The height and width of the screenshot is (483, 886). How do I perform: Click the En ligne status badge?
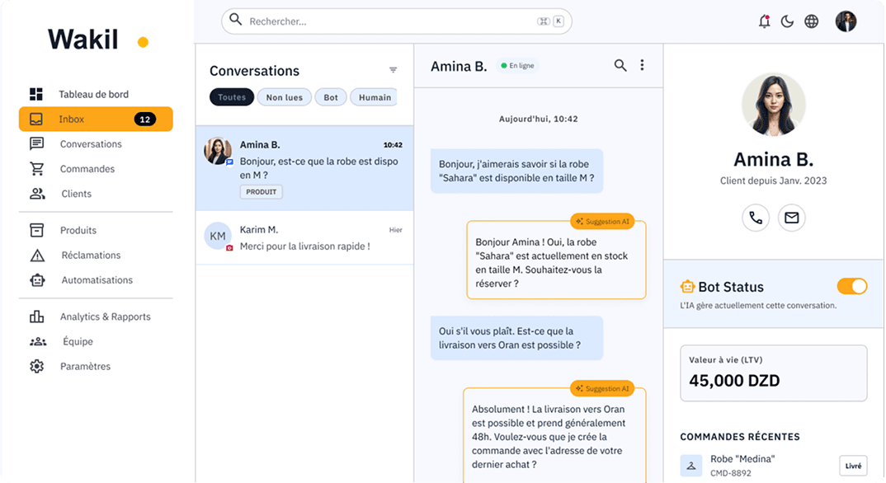[517, 66]
